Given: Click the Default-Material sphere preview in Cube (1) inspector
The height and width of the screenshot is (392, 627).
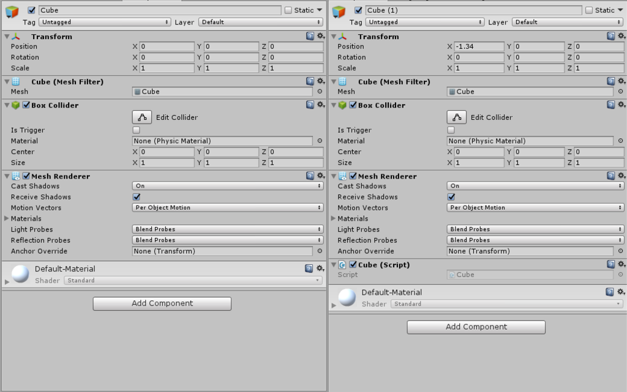Looking at the screenshot, I should (347, 298).
